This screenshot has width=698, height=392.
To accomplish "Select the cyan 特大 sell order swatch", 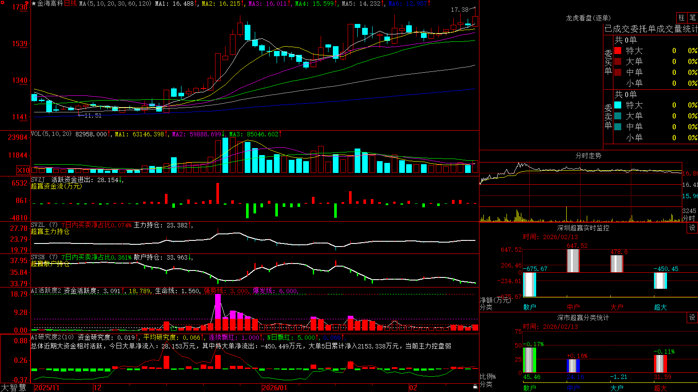I will tap(618, 105).
